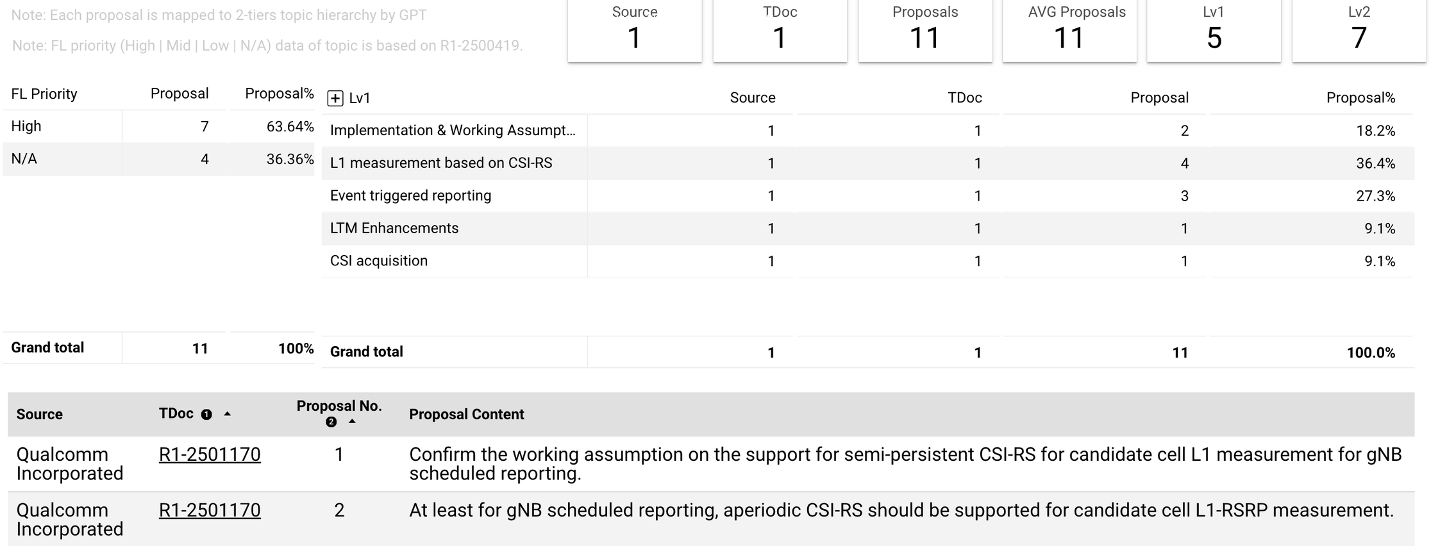Click the Proposals scorecard showing 11

point(925,29)
